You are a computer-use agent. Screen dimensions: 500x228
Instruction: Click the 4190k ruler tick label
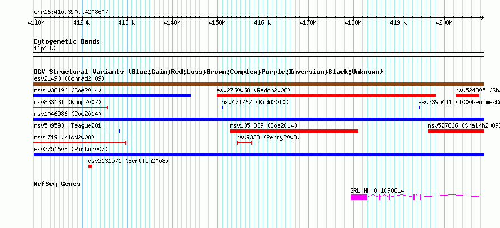[399, 23]
